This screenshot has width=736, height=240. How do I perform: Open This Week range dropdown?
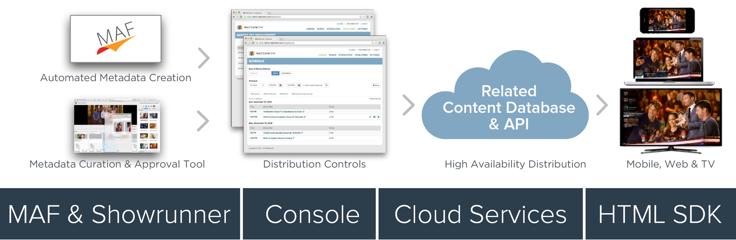click(256, 85)
